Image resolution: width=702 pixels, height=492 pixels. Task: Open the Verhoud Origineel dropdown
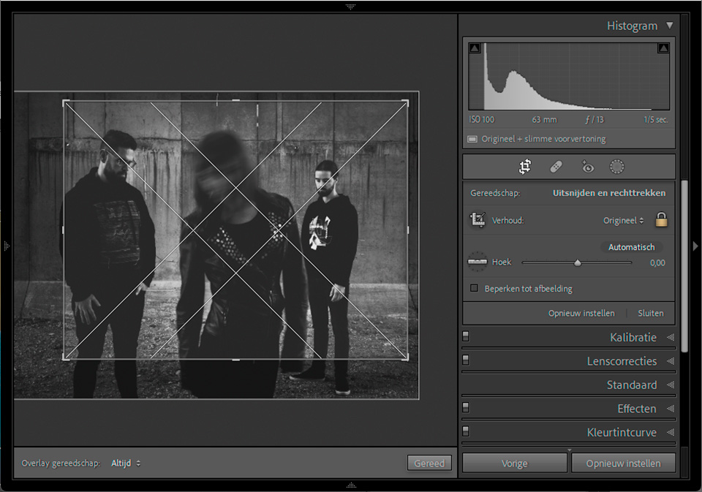[x=623, y=220]
